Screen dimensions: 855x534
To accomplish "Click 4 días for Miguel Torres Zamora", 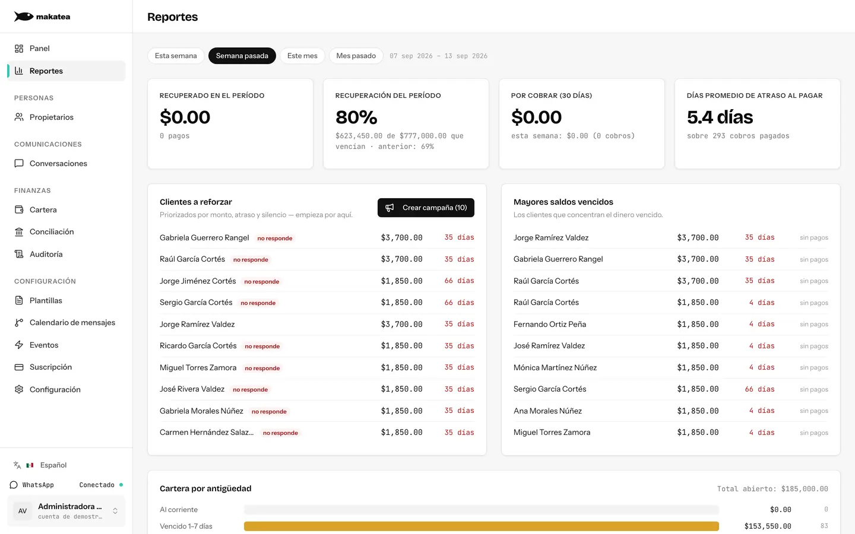I will (x=762, y=433).
